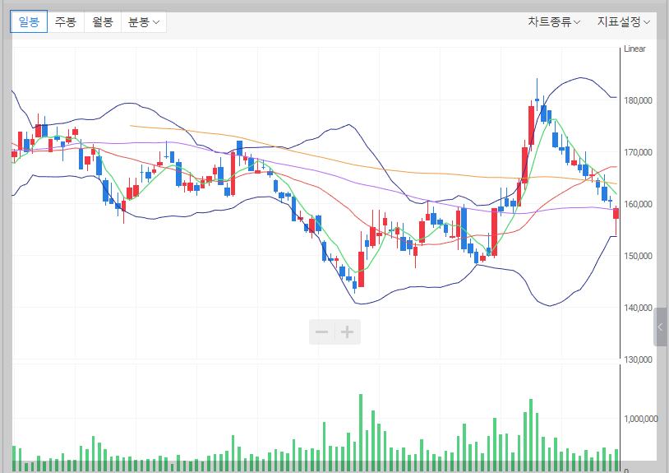The height and width of the screenshot is (473, 669).
Task: Click the 160,000 price axis label
Action: (x=638, y=204)
